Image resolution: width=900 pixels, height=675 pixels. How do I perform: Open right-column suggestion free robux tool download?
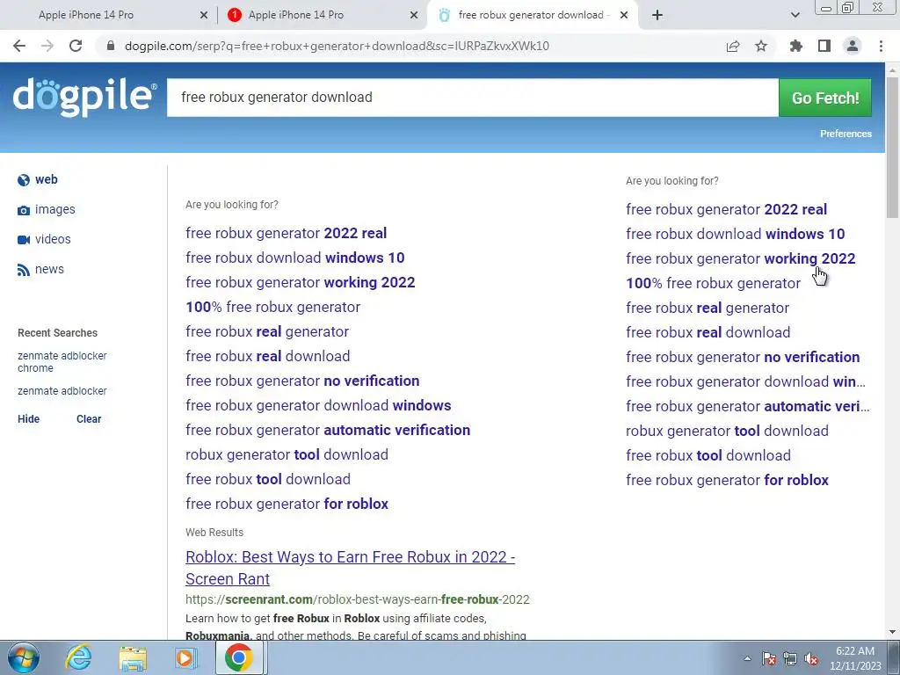tap(708, 456)
